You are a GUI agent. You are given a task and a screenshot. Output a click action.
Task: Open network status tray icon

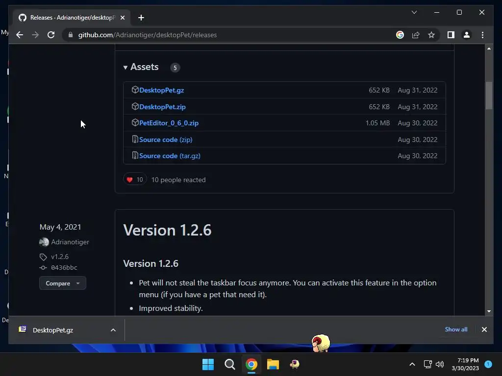point(427,364)
